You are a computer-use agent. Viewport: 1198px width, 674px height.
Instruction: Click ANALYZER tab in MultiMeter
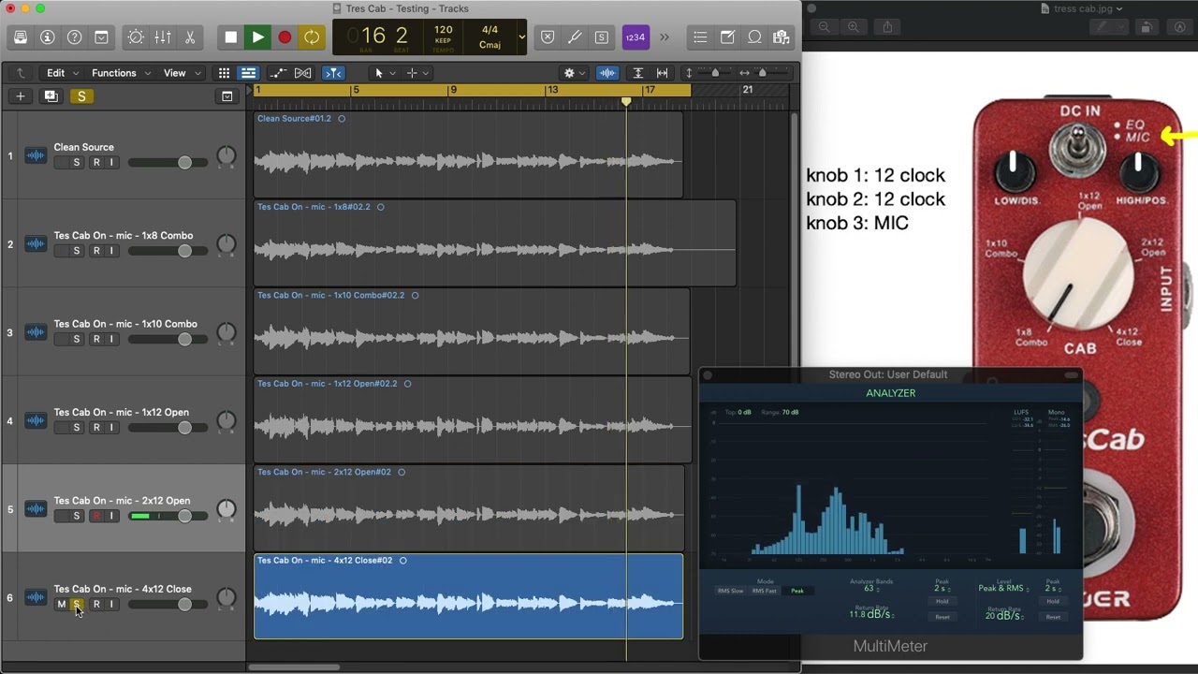coord(891,393)
